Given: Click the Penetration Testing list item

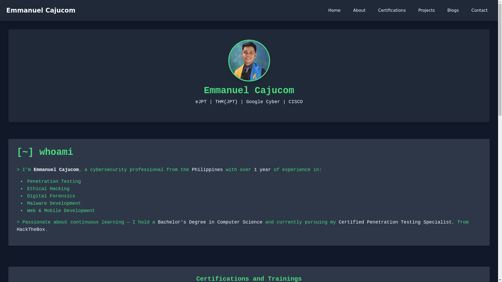Looking at the screenshot, I should [x=54, y=181].
